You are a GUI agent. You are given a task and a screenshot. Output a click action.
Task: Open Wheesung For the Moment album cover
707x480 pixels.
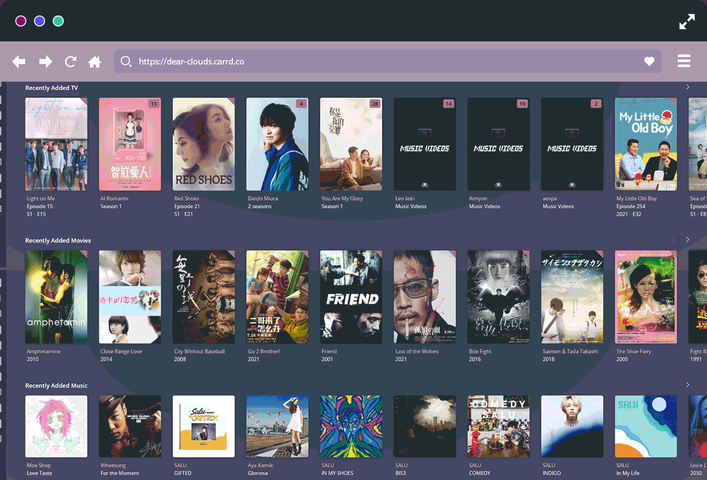tap(130, 427)
